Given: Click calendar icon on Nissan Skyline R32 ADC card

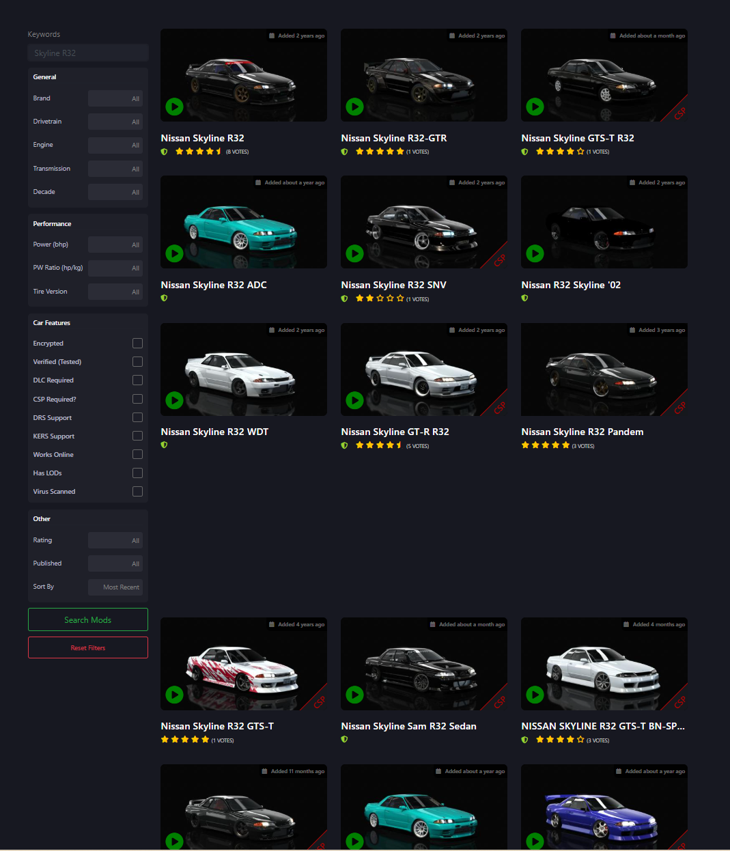Looking at the screenshot, I should tap(258, 182).
